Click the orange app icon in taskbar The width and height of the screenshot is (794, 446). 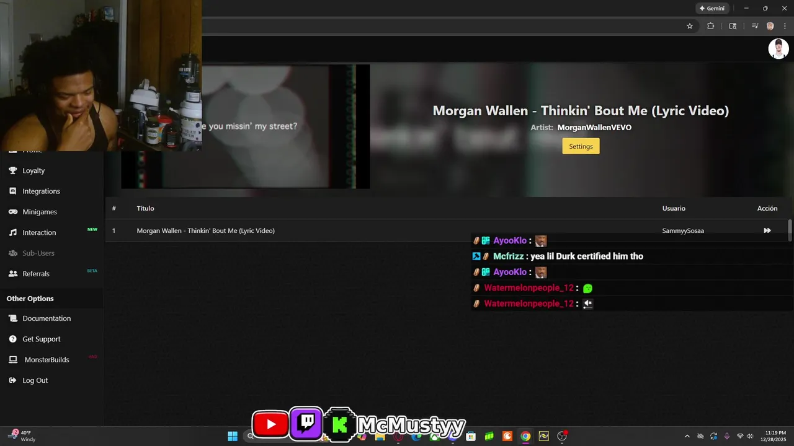[x=507, y=437]
